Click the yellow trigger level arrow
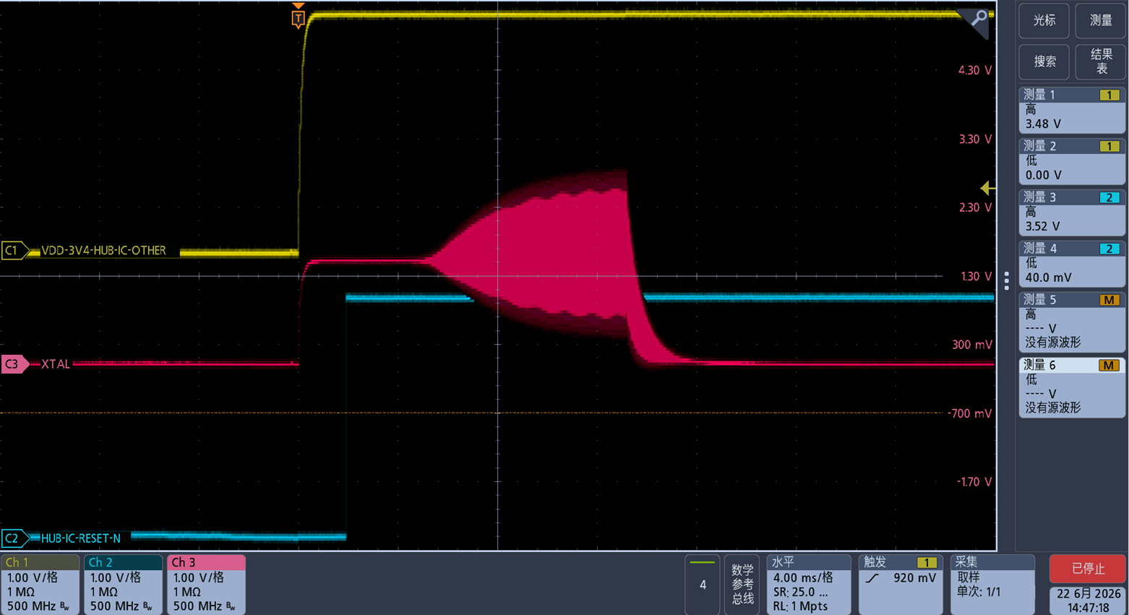The width and height of the screenshot is (1129, 615). click(x=987, y=188)
